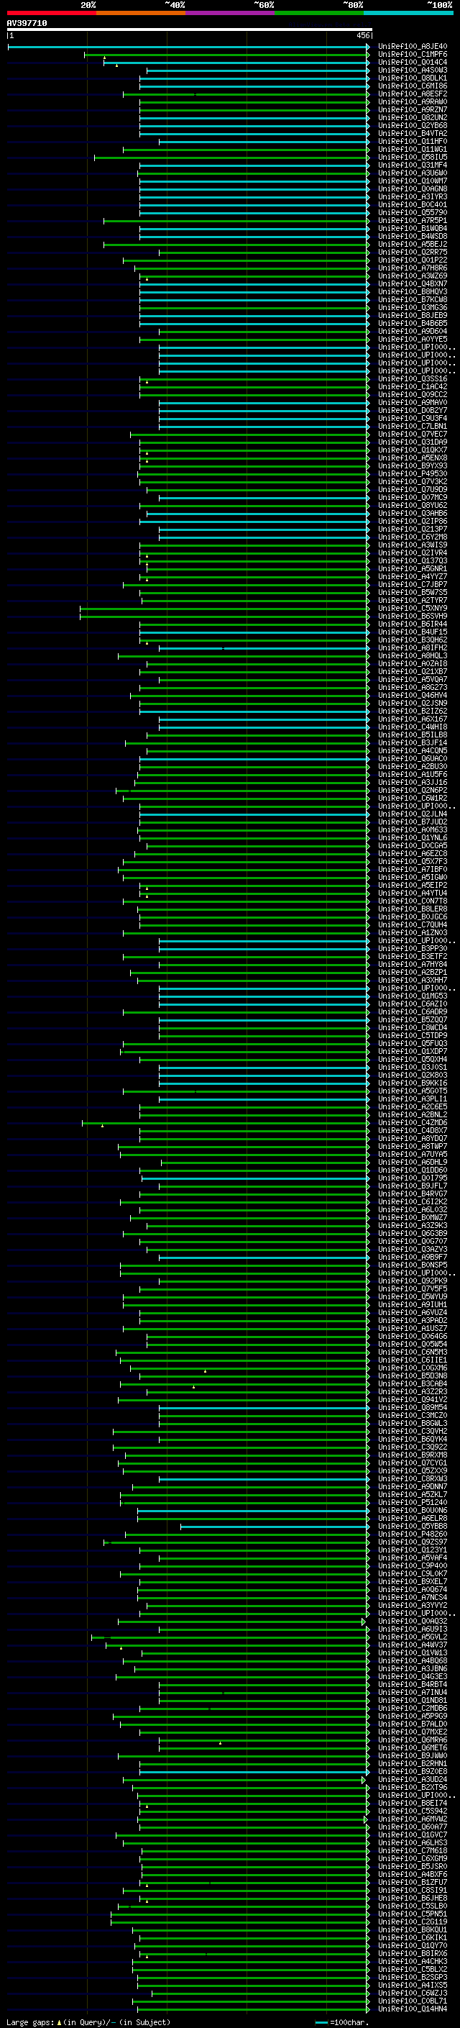Screen dimensions: 460x2028
Task: Select label UniRef100_B7JUD2
Action: tap(413, 823)
